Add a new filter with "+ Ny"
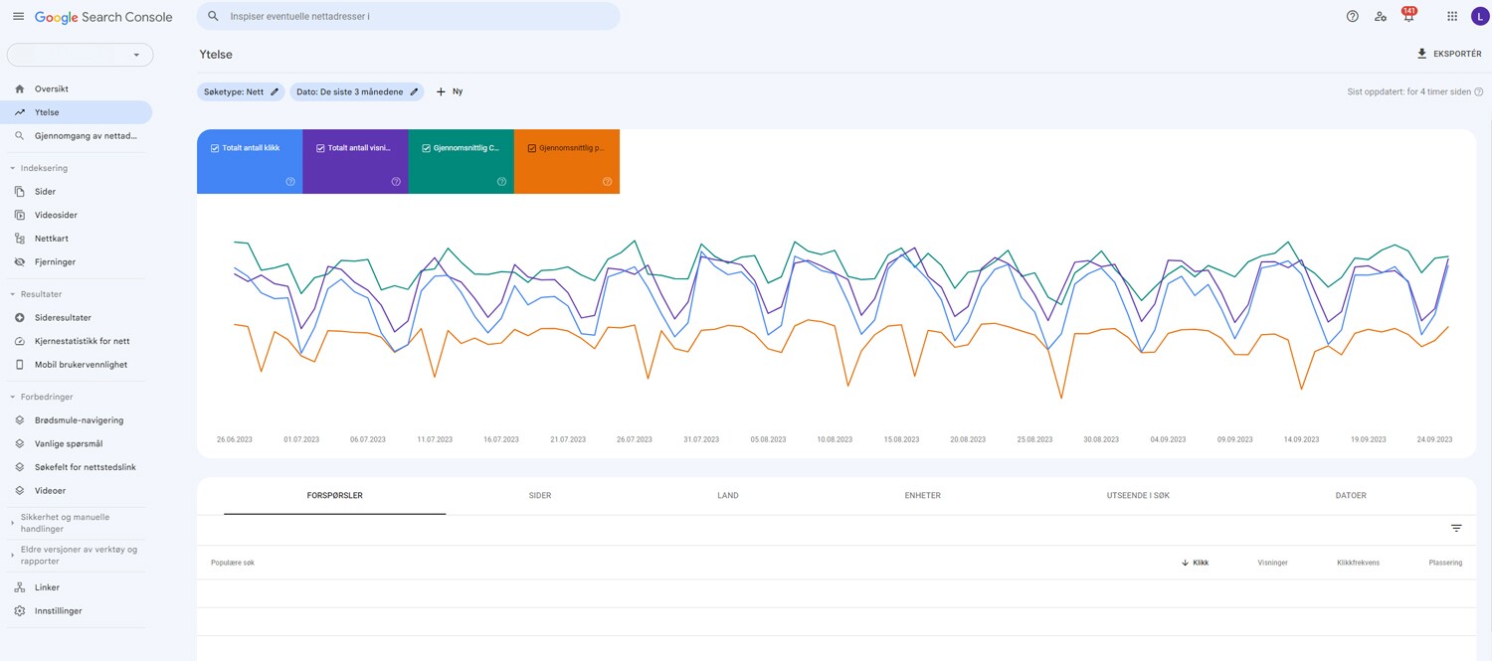1492x661 pixels. (450, 90)
